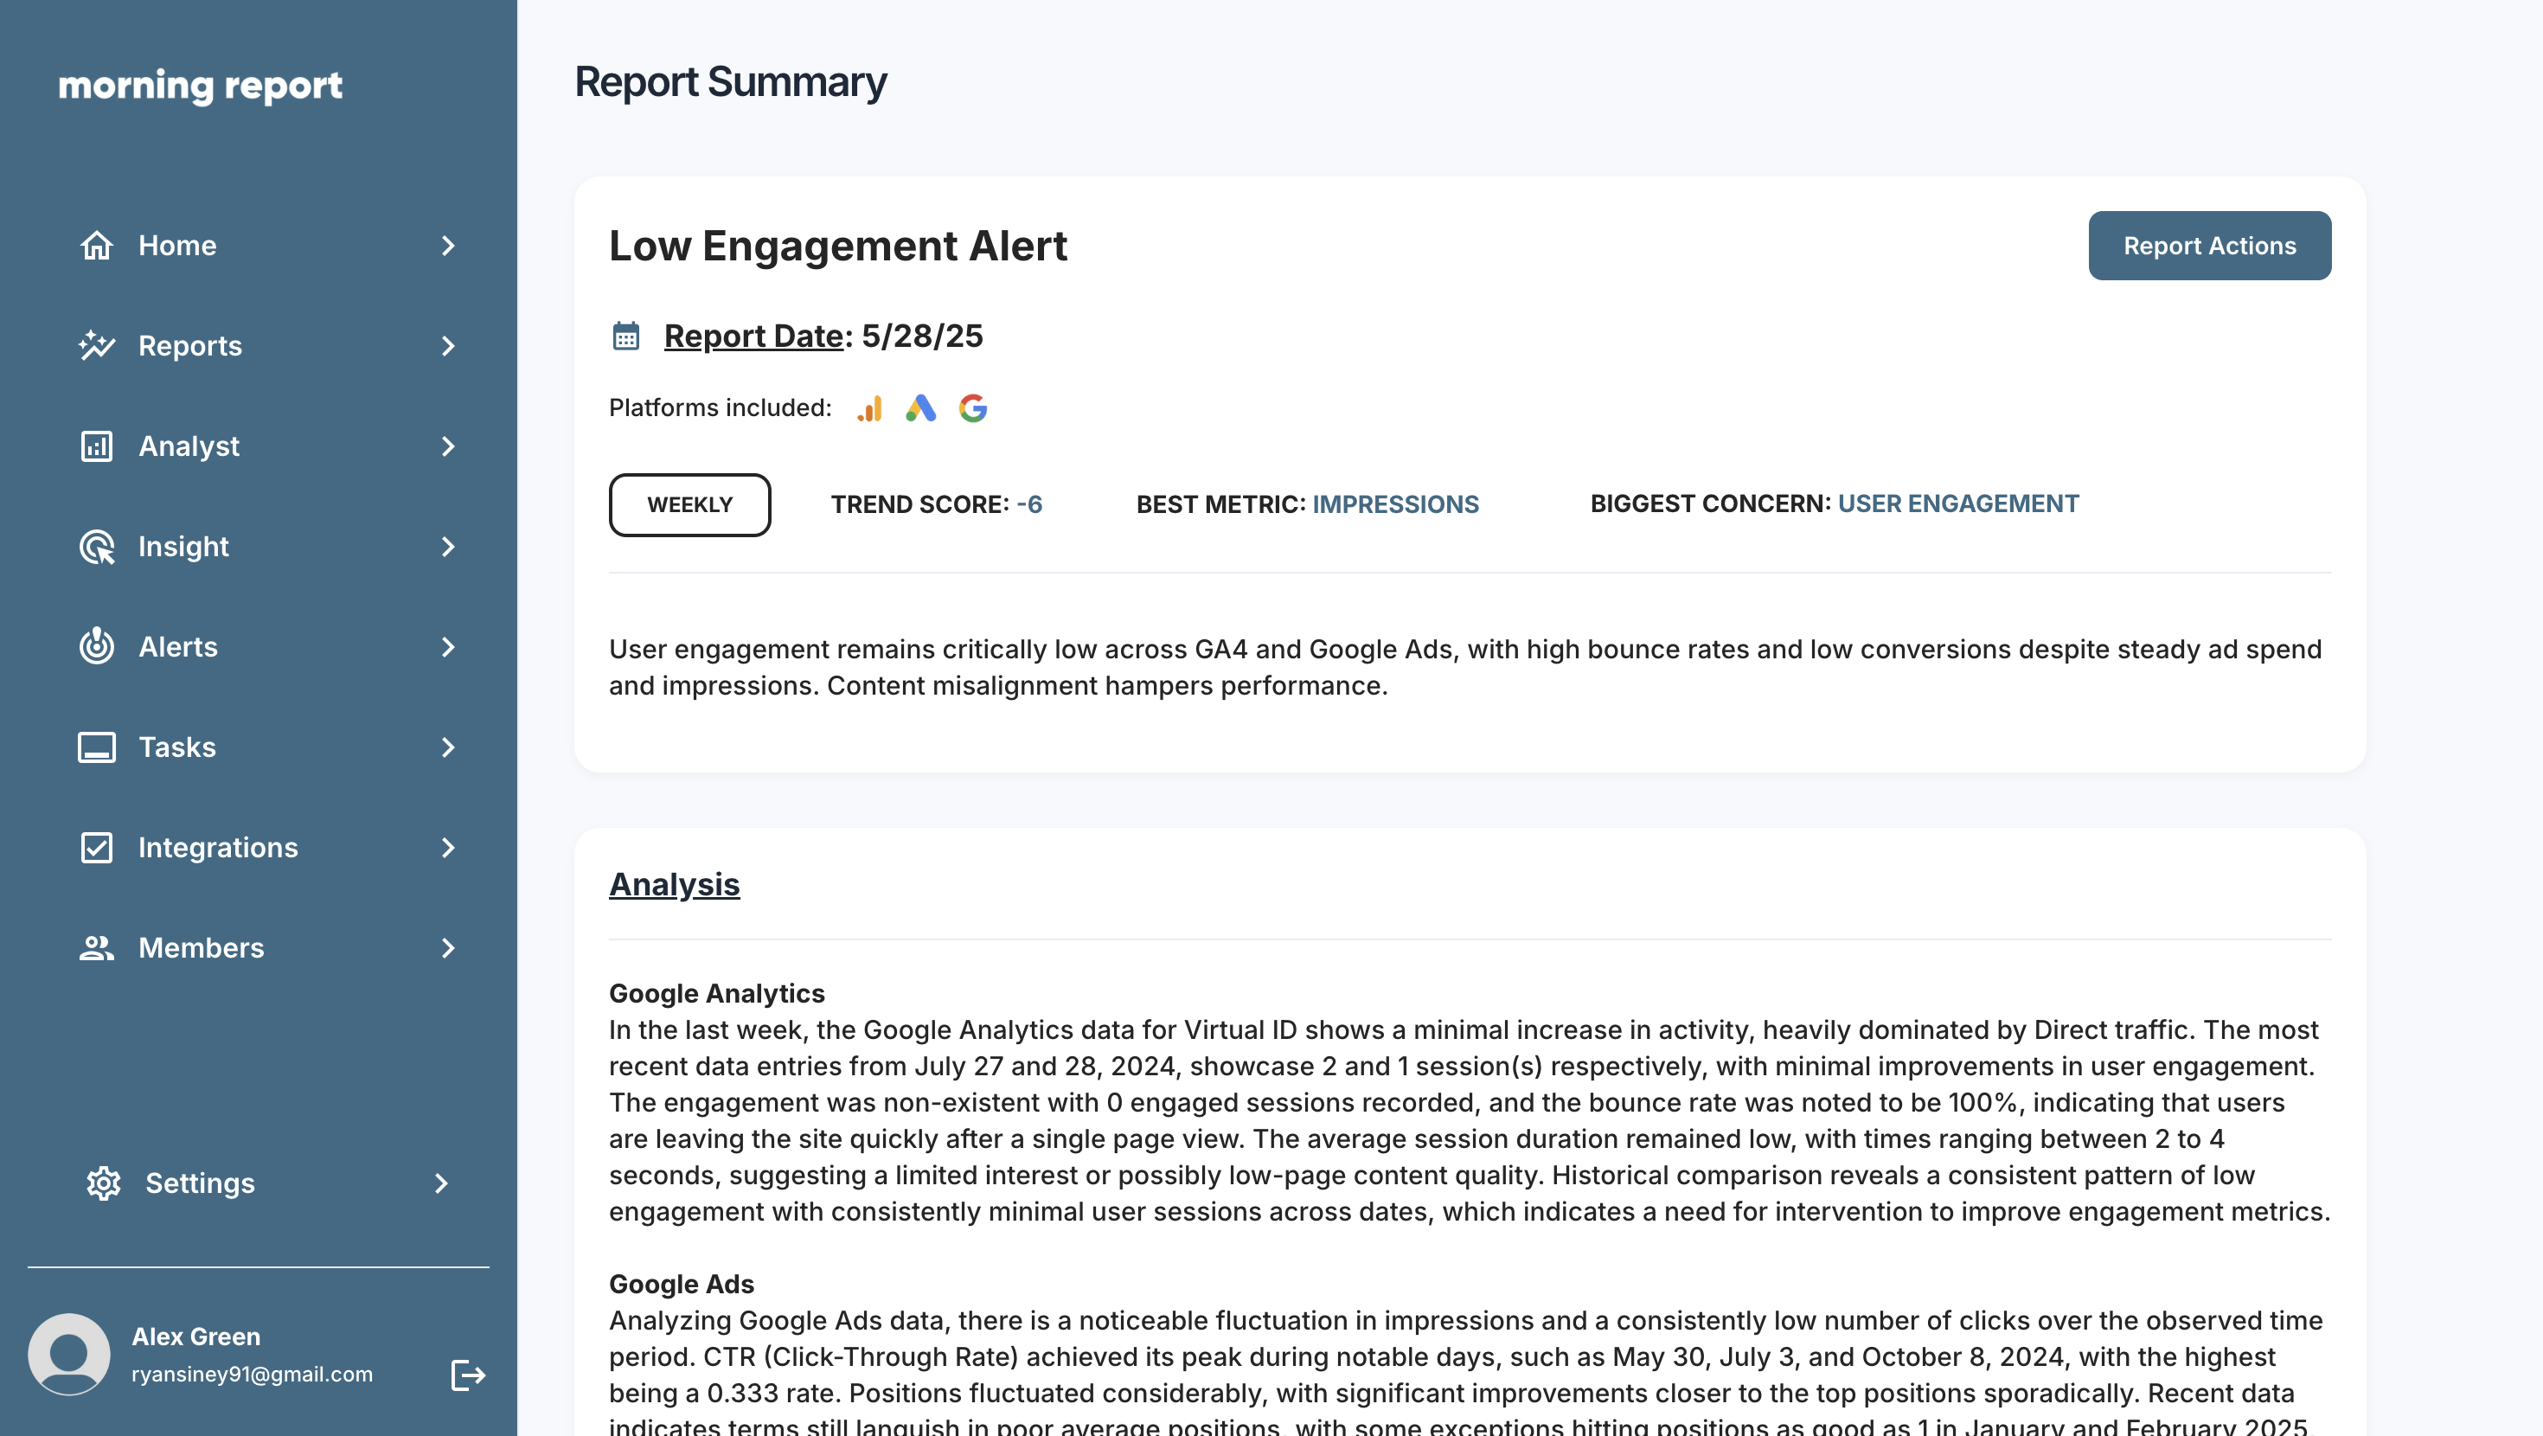Click the BEST METRIC label
The height and width of the screenshot is (1436, 2543).
(1221, 504)
